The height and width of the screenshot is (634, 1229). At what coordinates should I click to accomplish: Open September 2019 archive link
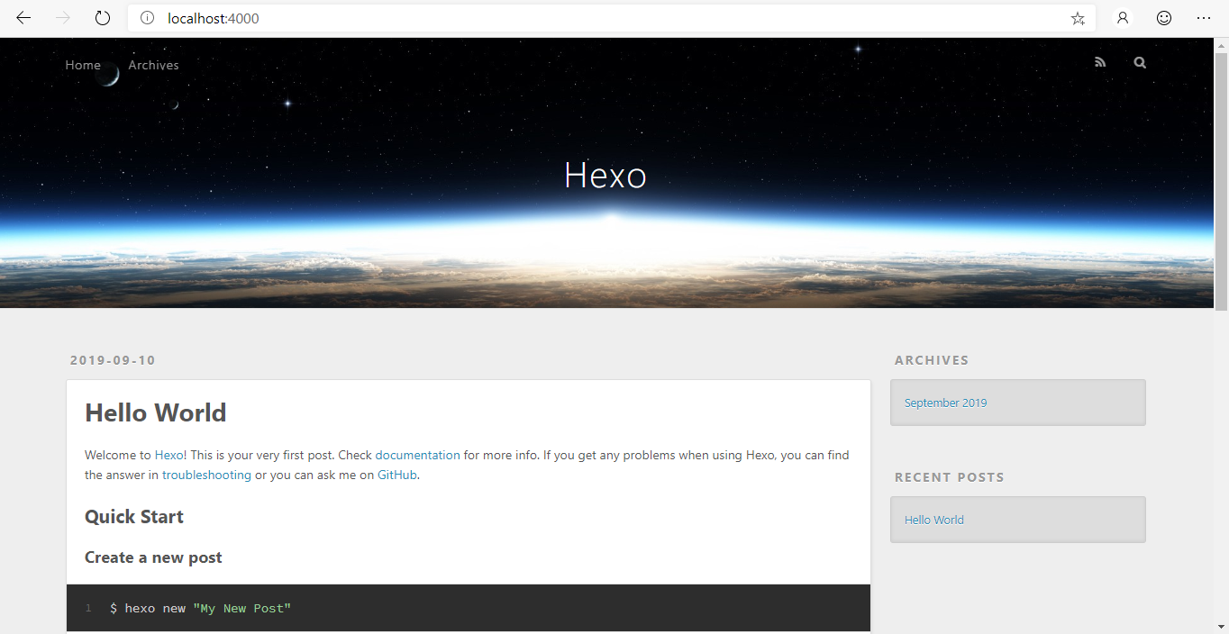pos(945,403)
